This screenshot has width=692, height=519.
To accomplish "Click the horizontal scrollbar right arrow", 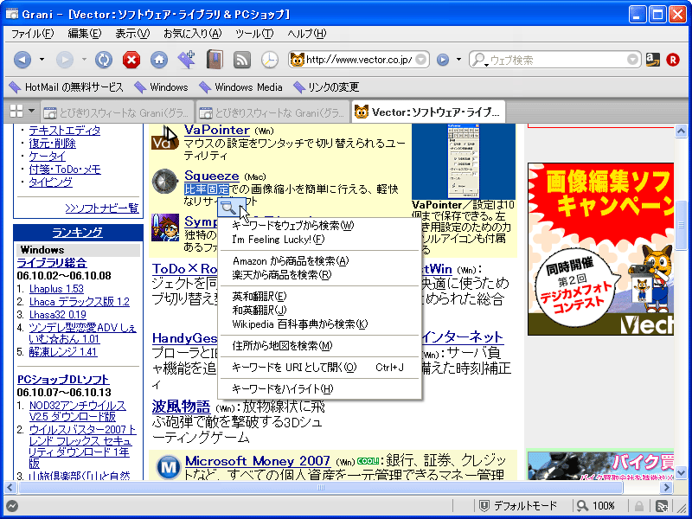I will coord(666,488).
